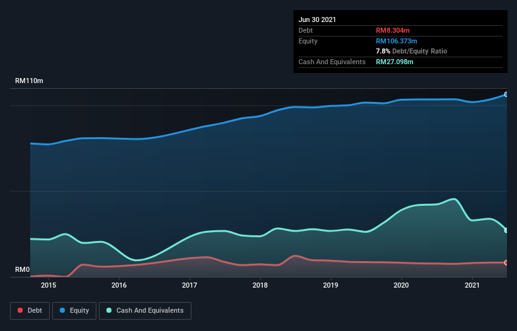Click the red Debt endpoint marker on the line
Image resolution: width=517 pixels, height=331 pixels.
pos(506,262)
